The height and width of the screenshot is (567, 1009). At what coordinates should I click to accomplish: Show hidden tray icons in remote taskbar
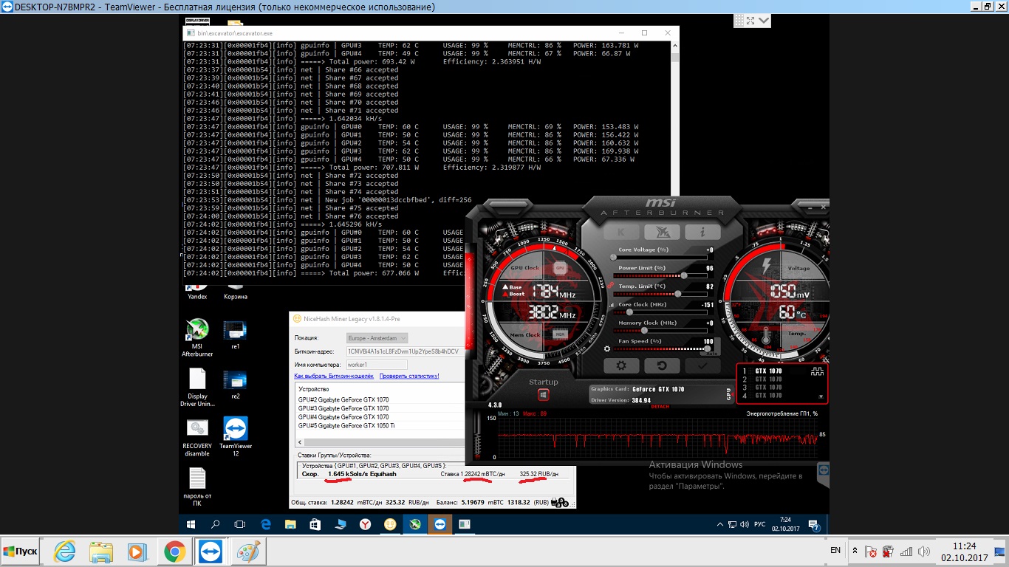point(720,524)
